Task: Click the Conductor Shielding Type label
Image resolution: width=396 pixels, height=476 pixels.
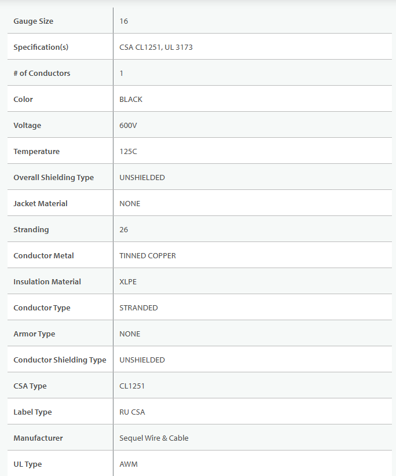Action: click(60, 360)
